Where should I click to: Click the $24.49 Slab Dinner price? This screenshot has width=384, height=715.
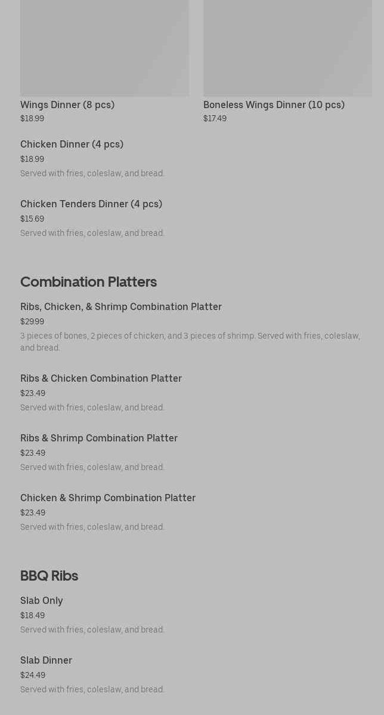coord(33,676)
